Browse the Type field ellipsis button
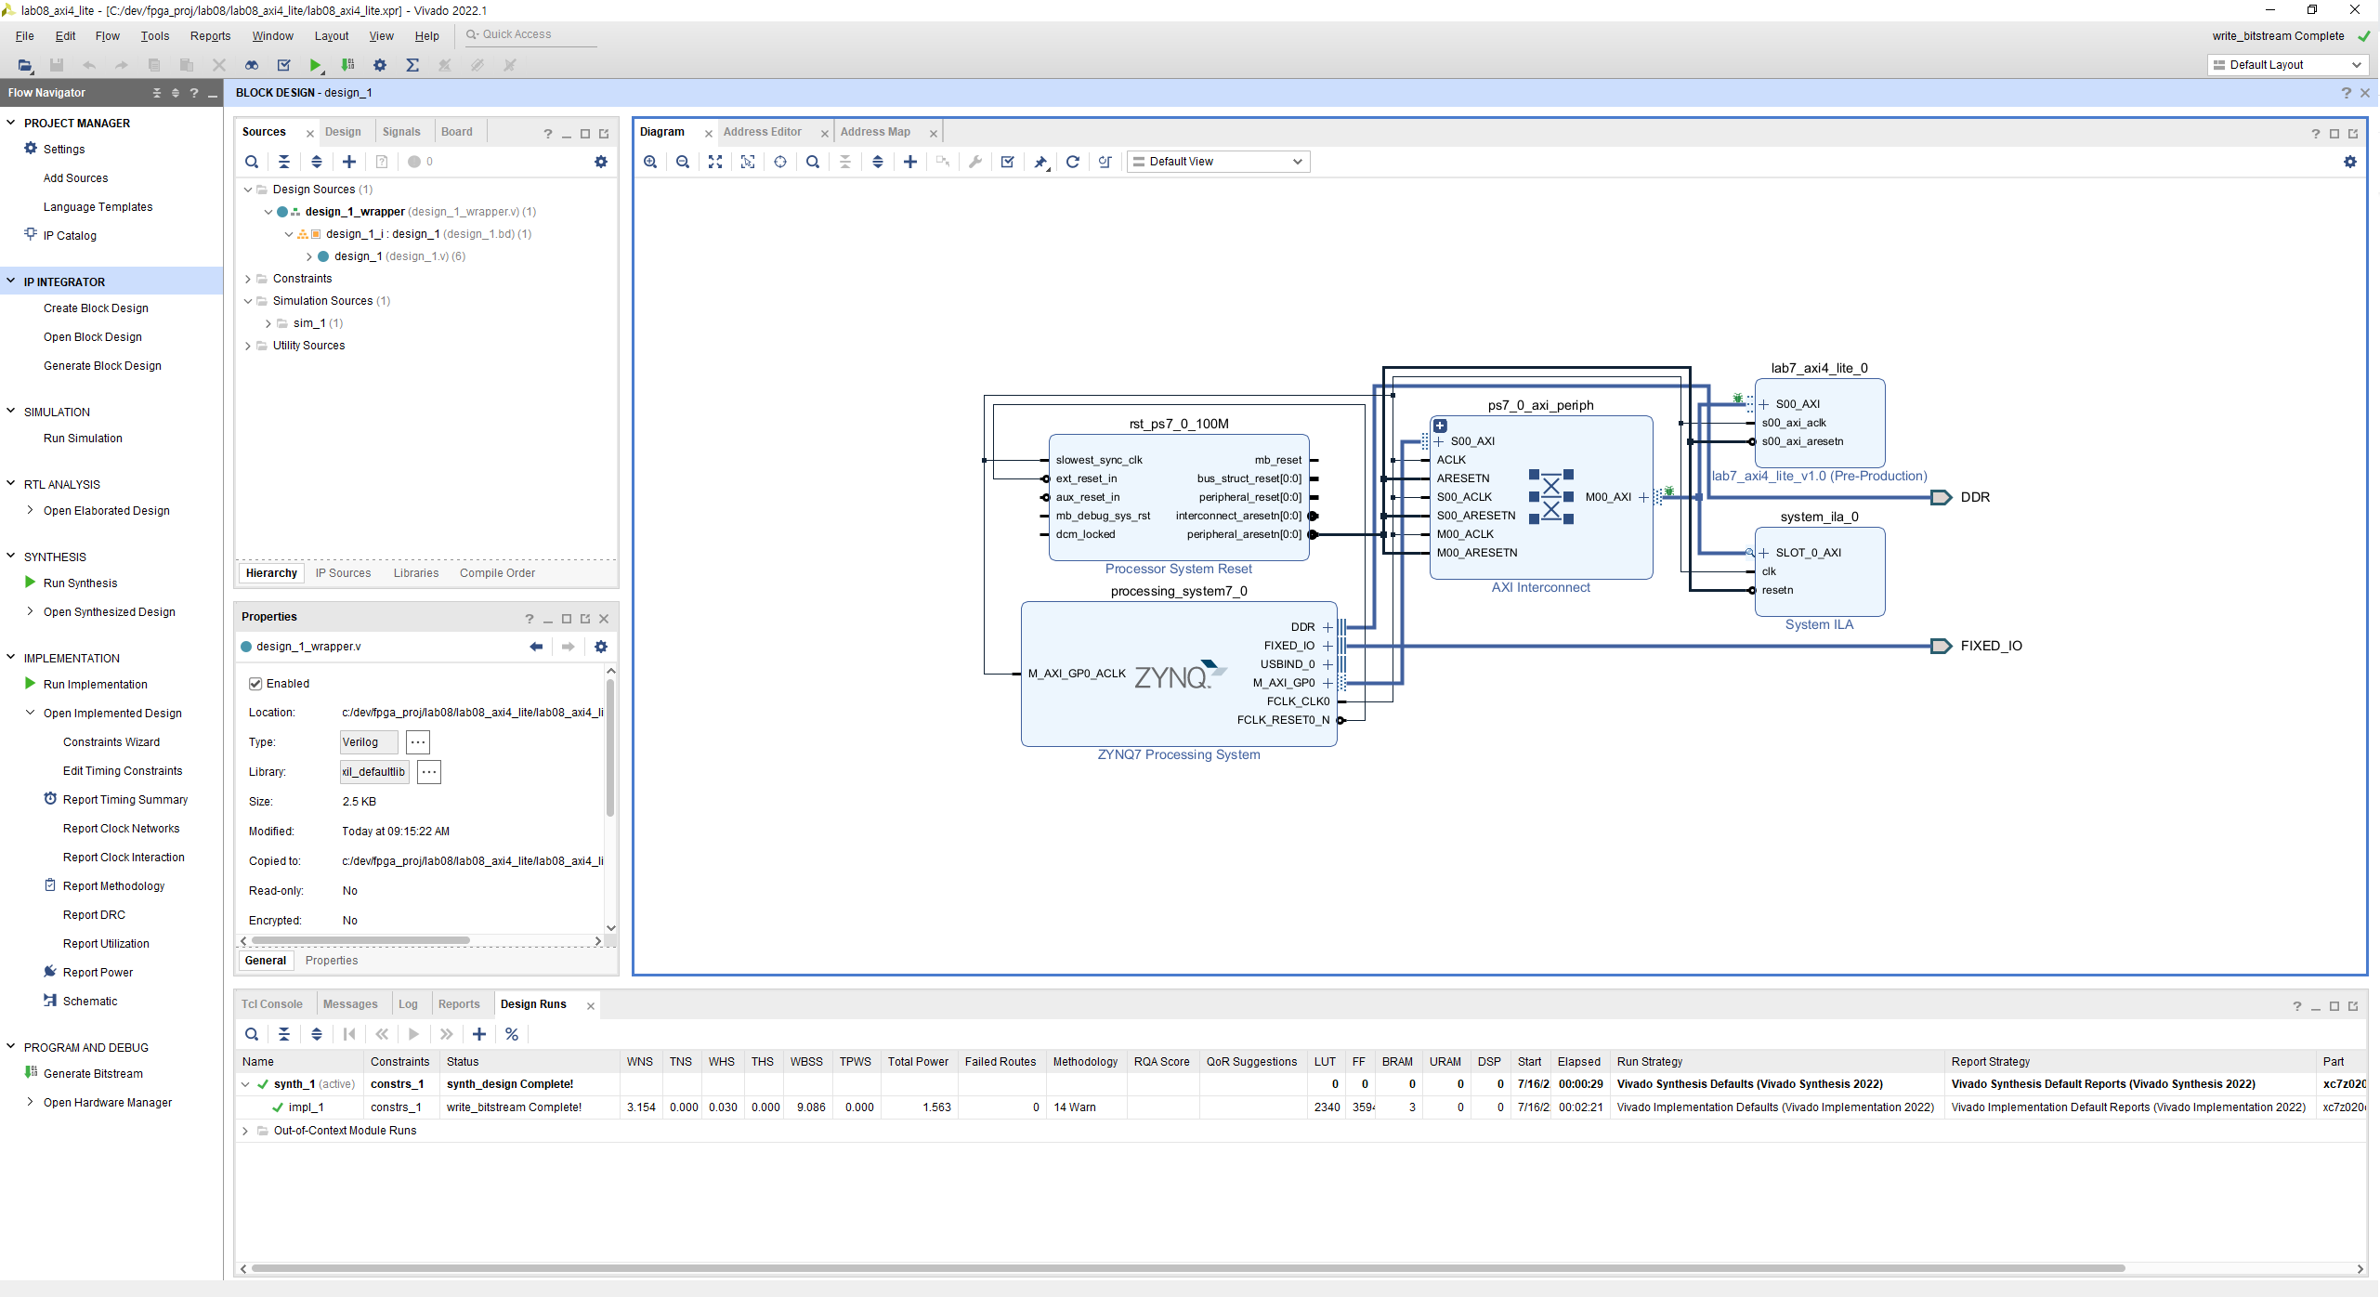The image size is (2380, 1297). click(418, 742)
